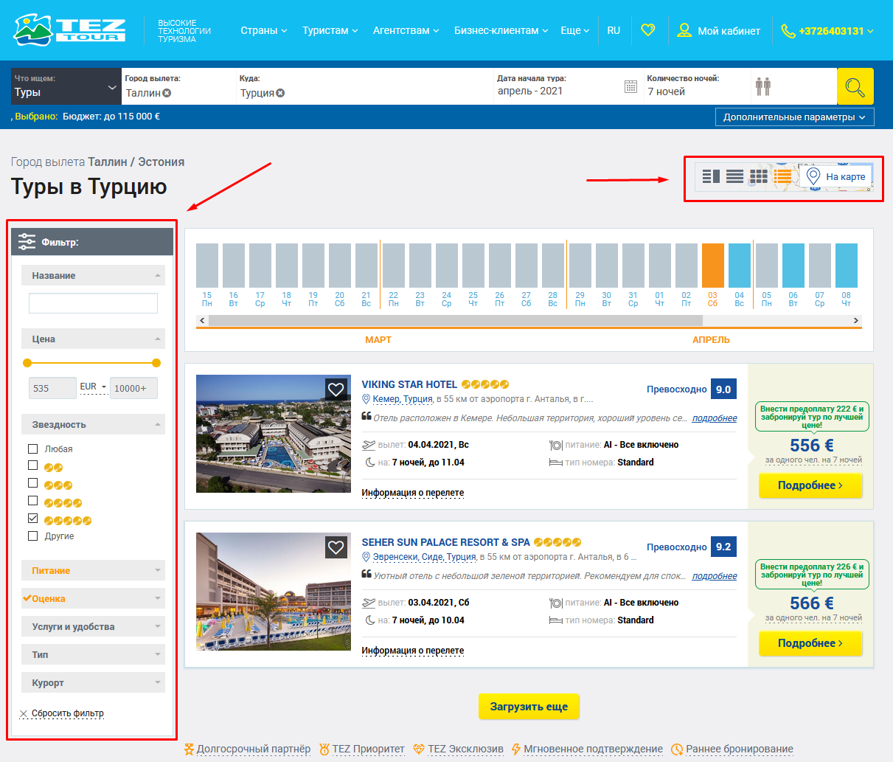Click the RU language selector
Screen dimensions: 893x762
[x=614, y=30]
